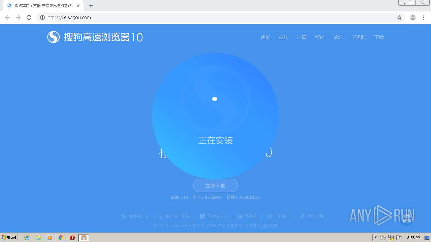Screen dimensions: 431x242
Task: Select the 搜狗高速浏览器 tab
Action: point(43,6)
